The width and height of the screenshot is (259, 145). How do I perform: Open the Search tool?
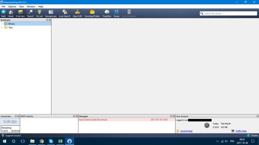click(30, 13)
